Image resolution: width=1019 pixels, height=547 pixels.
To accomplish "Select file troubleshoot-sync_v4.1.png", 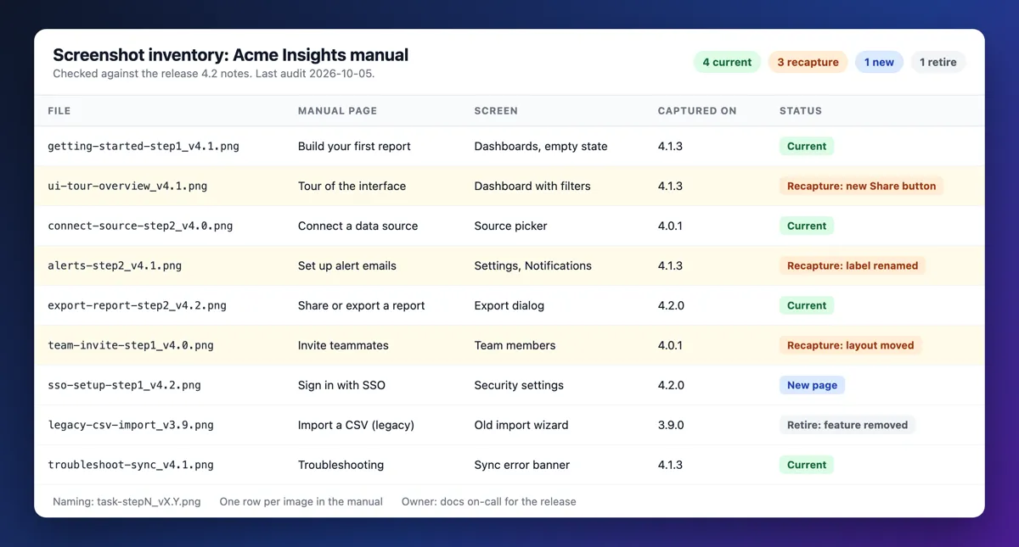I will (131, 465).
